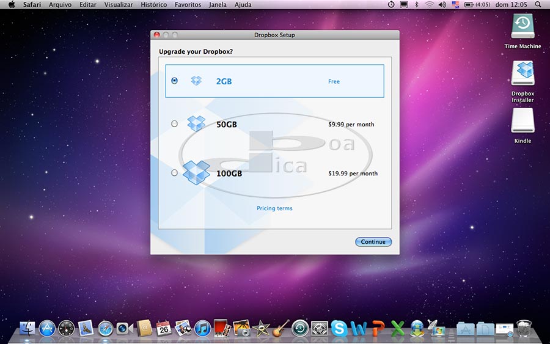The image size is (550, 344).
Task: Open Finder from the Dock
Action: click(x=27, y=329)
